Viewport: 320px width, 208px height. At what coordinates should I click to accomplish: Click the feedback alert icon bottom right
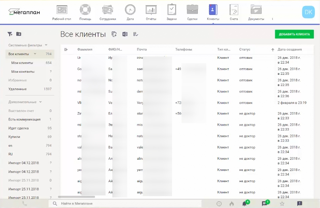click(299, 203)
